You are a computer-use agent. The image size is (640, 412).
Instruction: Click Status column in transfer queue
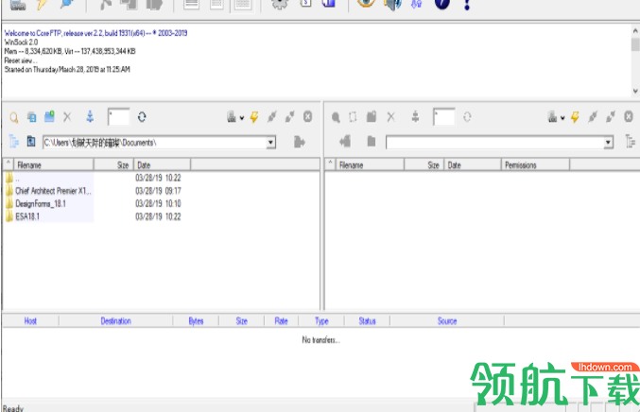[367, 321]
